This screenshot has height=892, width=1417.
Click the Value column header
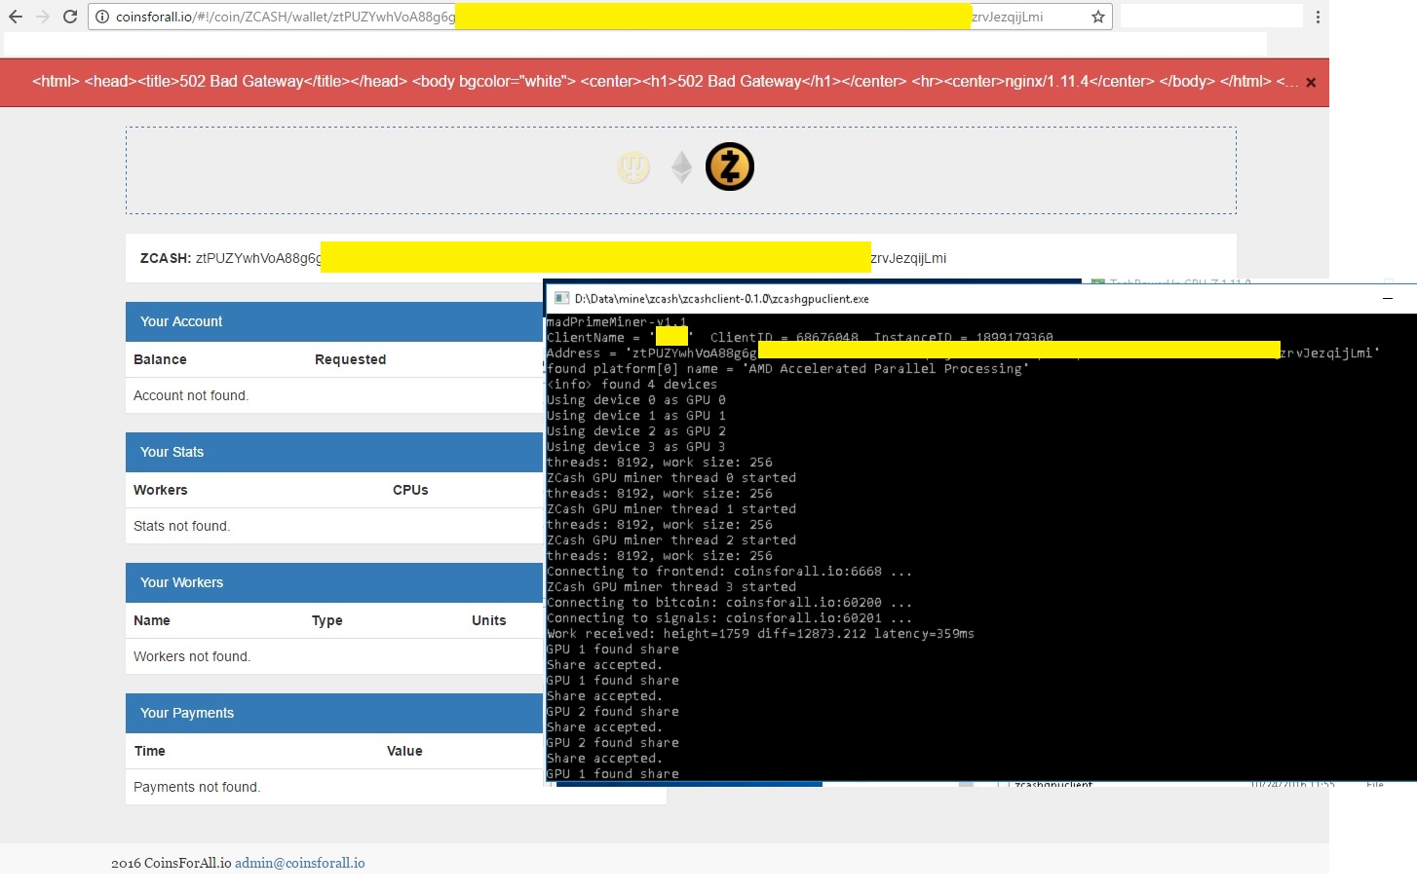point(404,751)
